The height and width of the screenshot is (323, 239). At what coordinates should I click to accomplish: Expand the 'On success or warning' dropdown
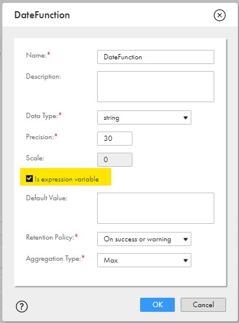click(x=144, y=239)
